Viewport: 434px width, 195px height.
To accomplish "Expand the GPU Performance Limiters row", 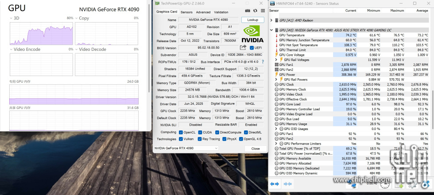I will click(276, 144).
